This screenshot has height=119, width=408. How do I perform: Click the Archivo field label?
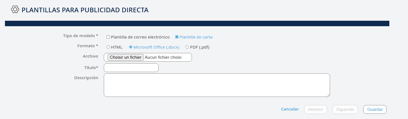90,56
